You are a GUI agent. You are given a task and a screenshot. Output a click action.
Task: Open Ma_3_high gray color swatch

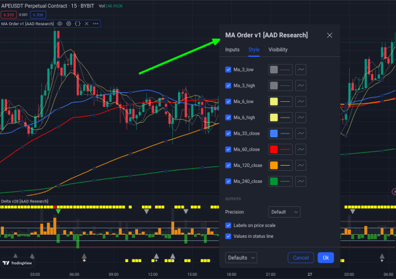coord(274,85)
